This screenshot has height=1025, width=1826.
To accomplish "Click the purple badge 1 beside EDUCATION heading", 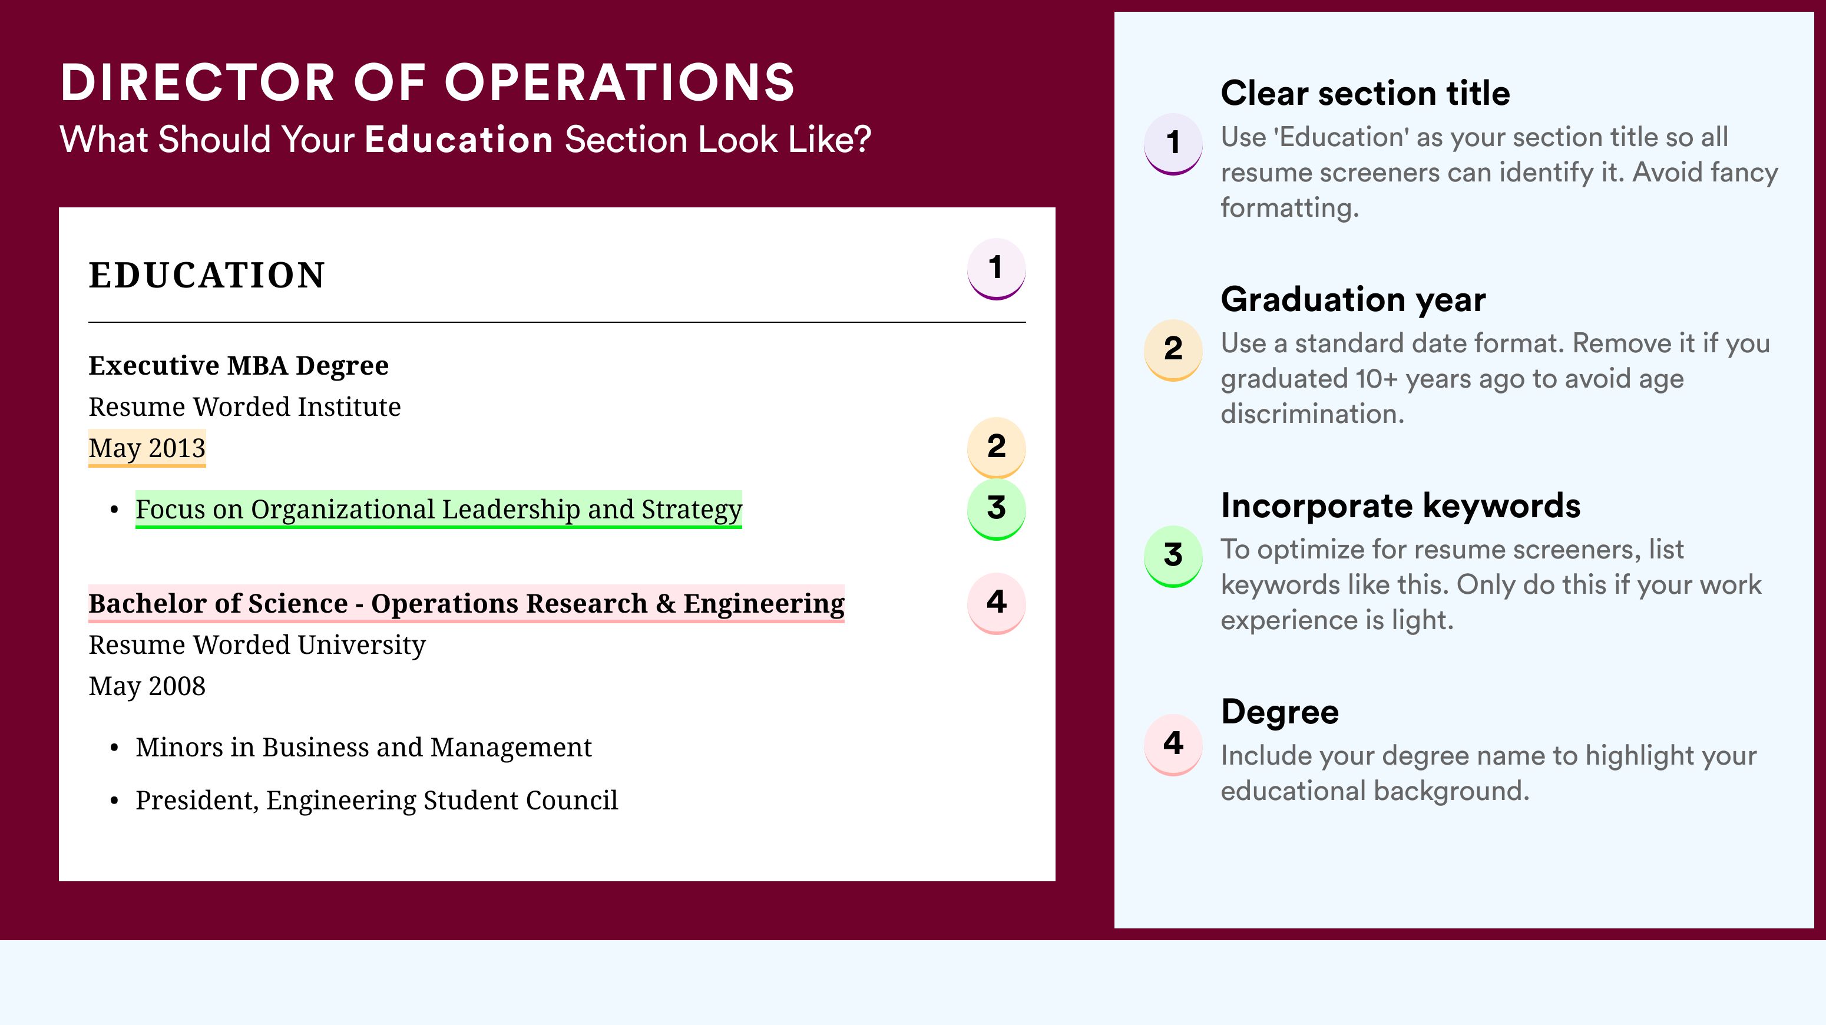I will [996, 269].
